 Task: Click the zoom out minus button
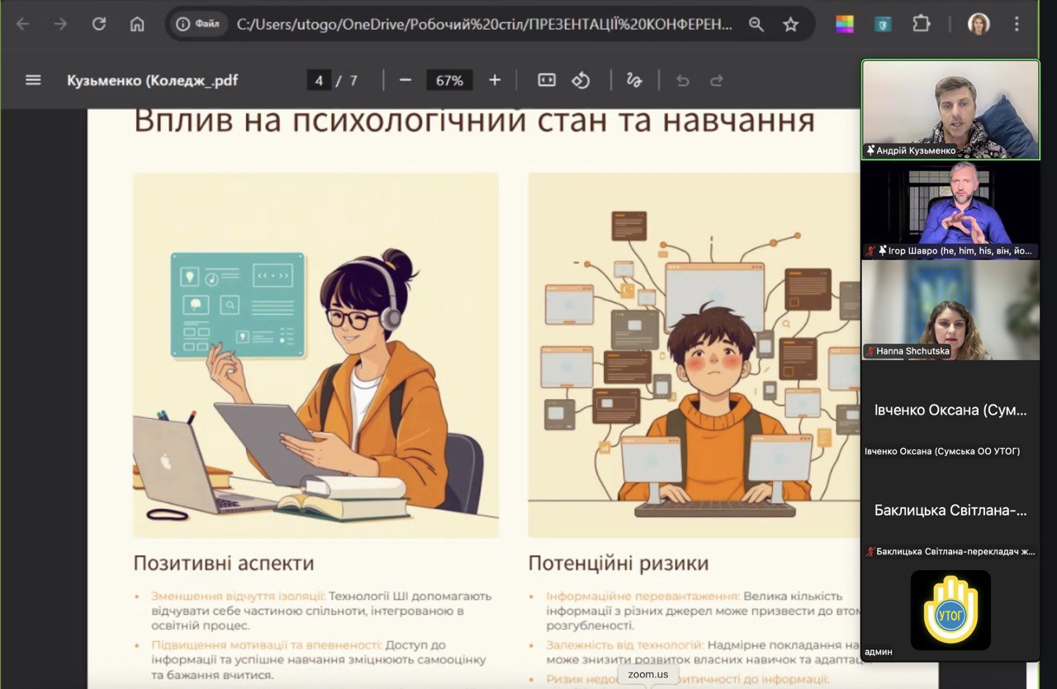[405, 80]
